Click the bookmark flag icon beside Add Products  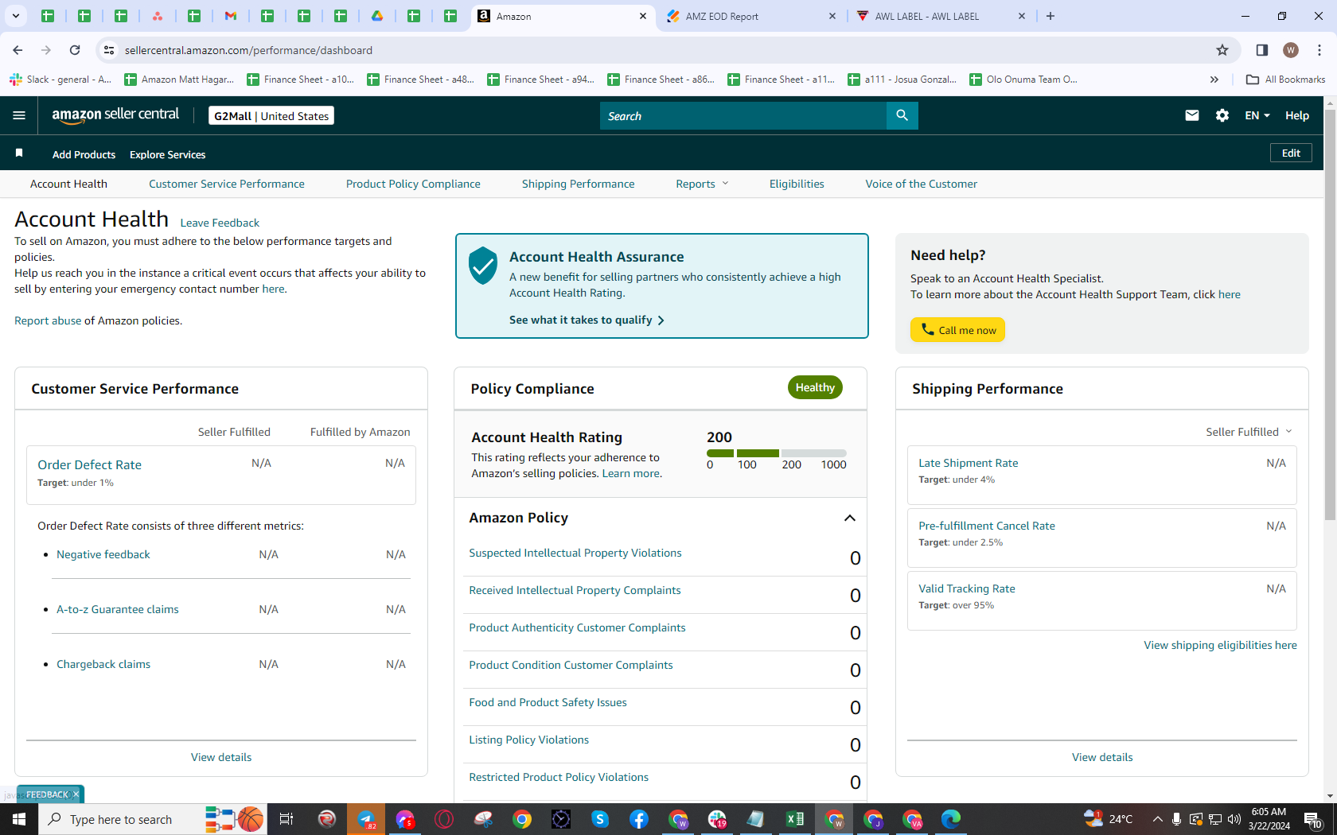[x=19, y=153]
